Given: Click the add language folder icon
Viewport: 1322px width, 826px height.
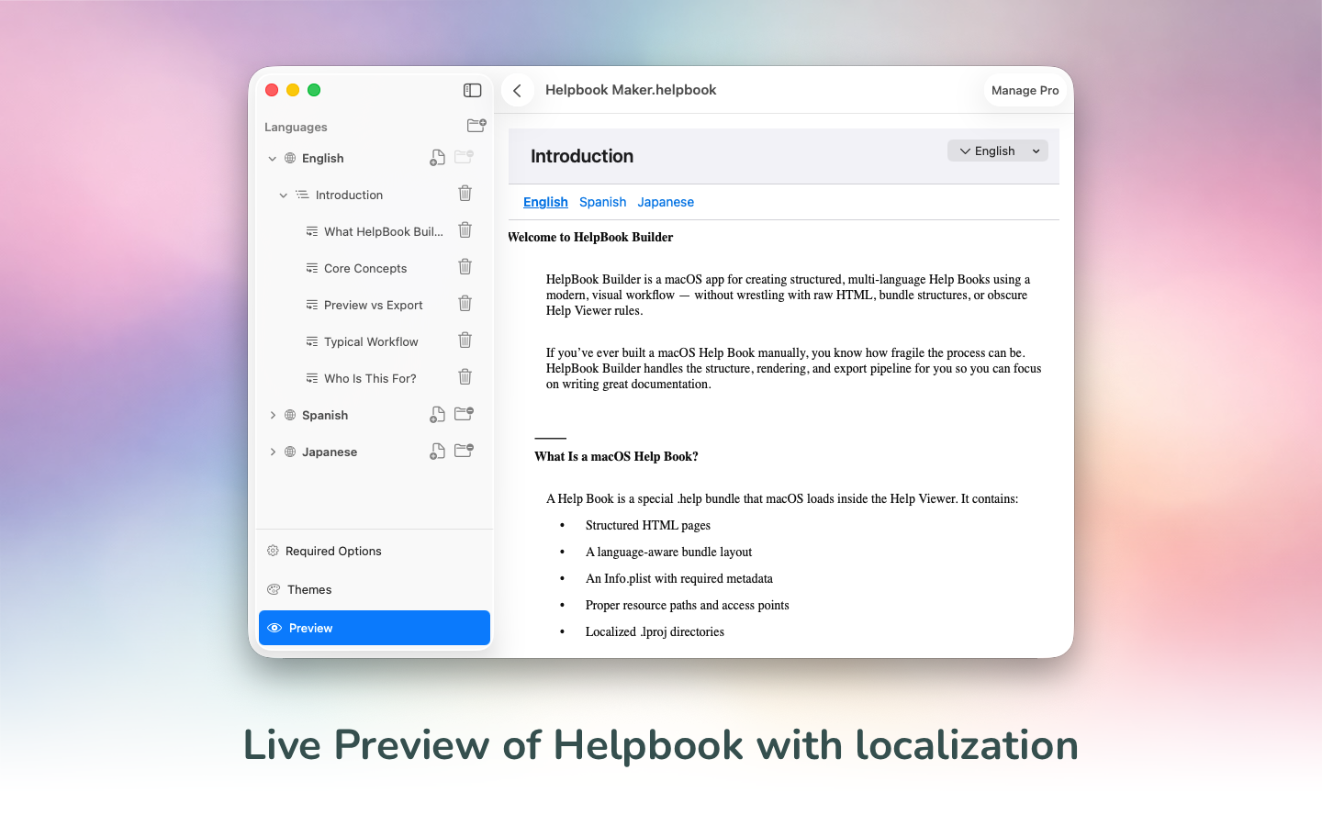Looking at the screenshot, I should coord(476,126).
